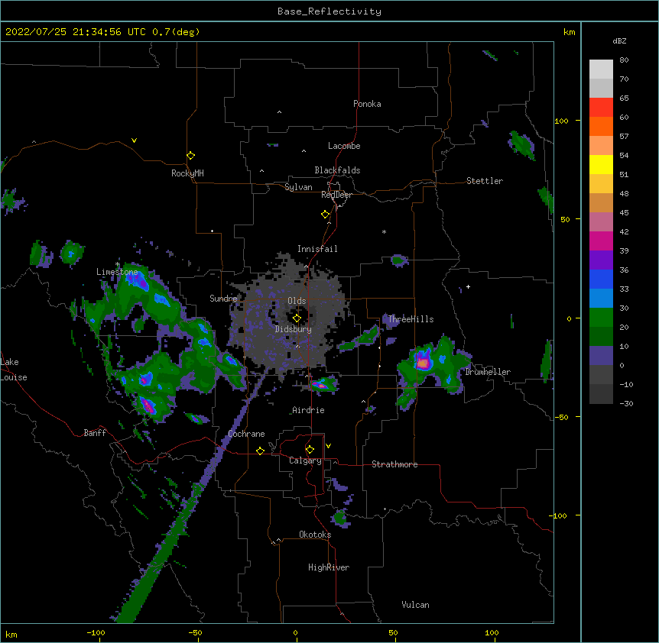Click the yellow V marker northeast of Calgary

[x=328, y=446]
